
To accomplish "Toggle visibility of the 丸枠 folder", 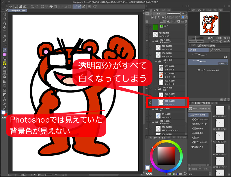I will 147,89.
